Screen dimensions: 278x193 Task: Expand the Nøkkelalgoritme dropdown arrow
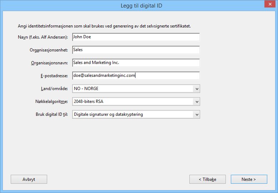[x=197, y=102]
